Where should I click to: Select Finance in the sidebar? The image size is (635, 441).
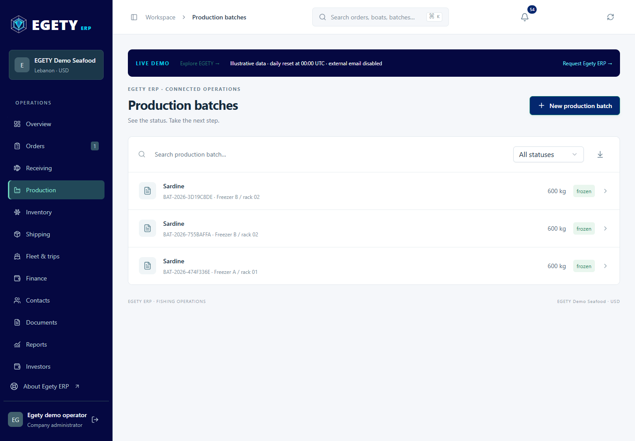[x=56, y=278]
